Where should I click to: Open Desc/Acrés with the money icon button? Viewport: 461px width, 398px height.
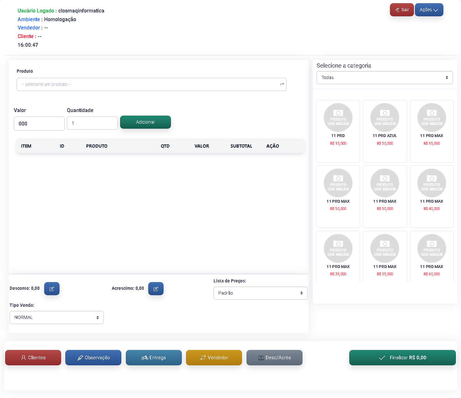coord(274,357)
